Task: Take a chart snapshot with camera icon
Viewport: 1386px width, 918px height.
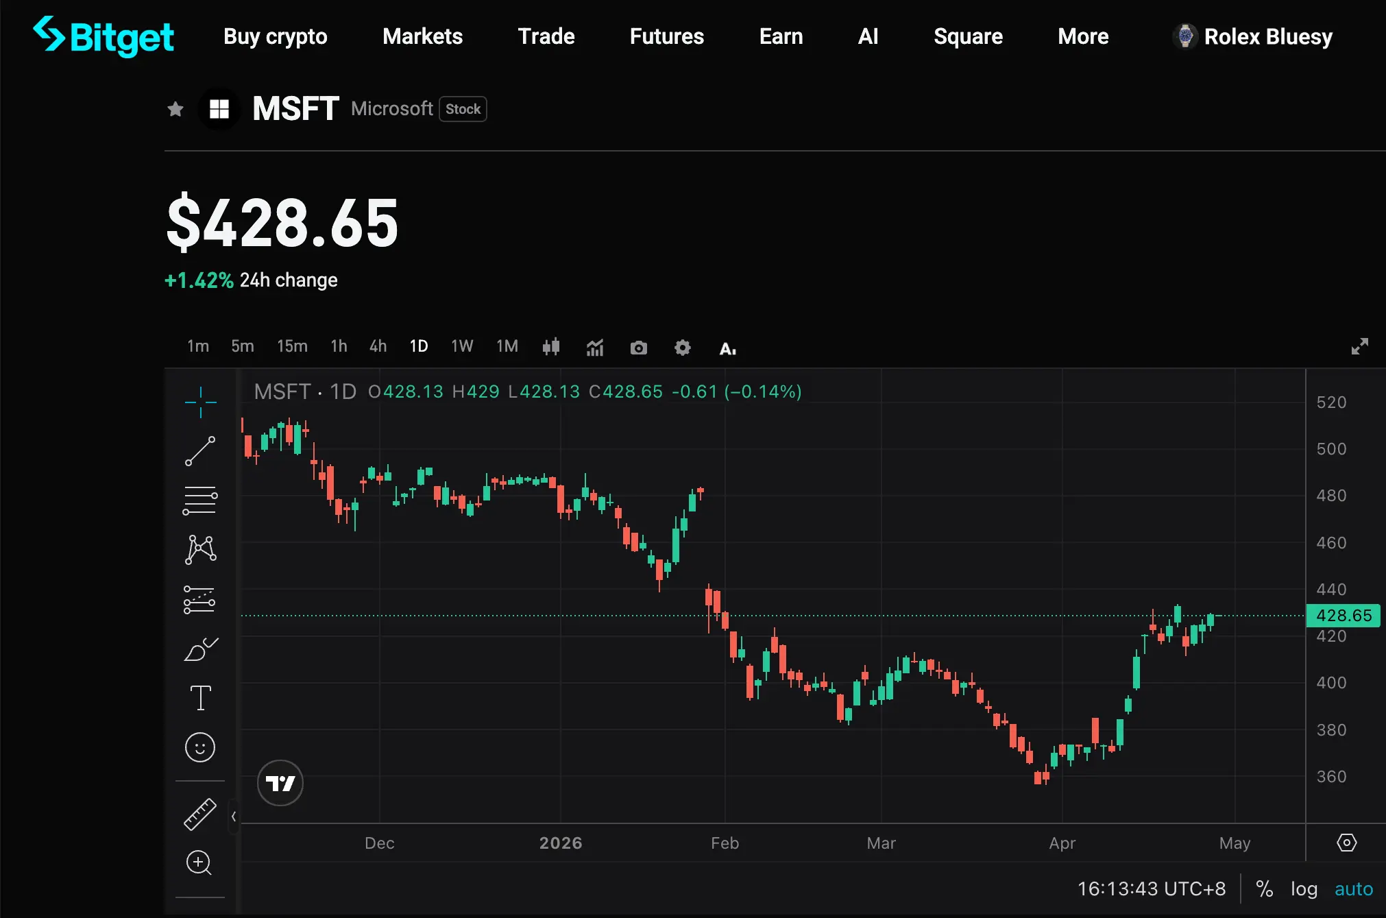Action: pyautogui.click(x=638, y=348)
